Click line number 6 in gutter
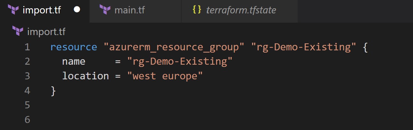Image resolution: width=413 pixels, height=130 pixels. point(27,119)
